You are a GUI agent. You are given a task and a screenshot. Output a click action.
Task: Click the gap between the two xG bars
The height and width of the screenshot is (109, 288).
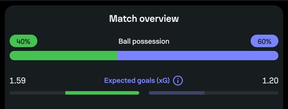click(144, 93)
